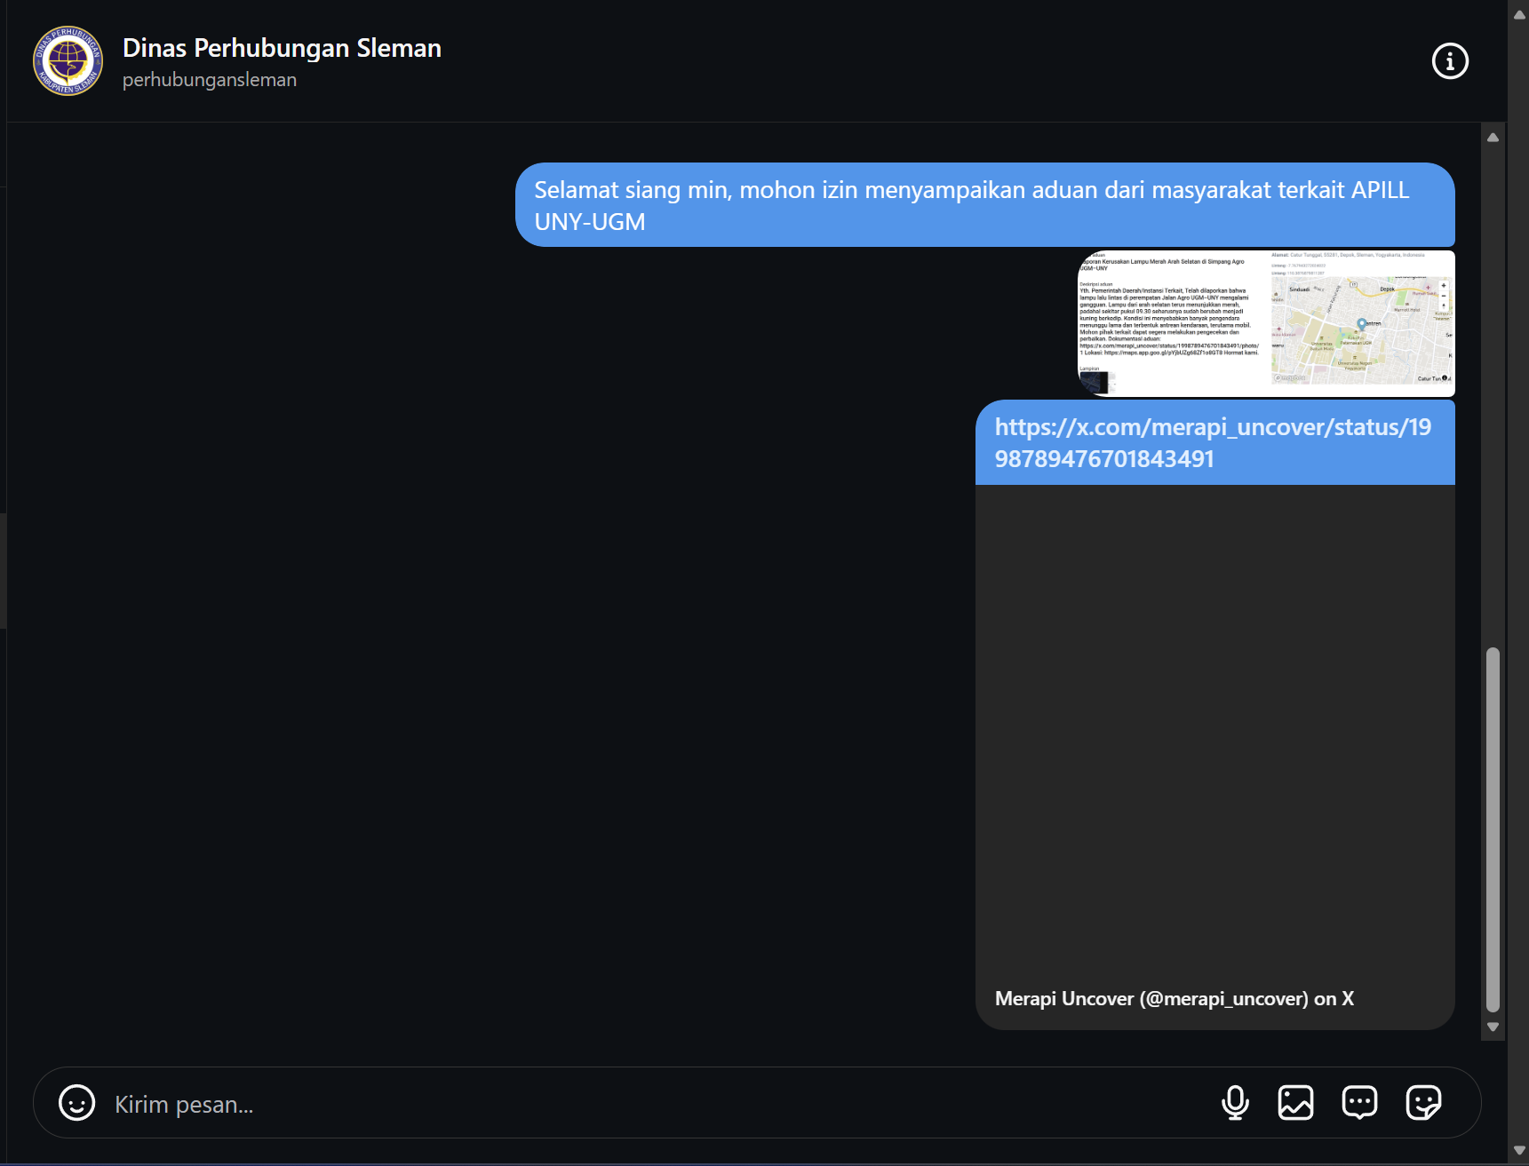Open the x.com/merapi_uncover status link

tap(1213, 442)
